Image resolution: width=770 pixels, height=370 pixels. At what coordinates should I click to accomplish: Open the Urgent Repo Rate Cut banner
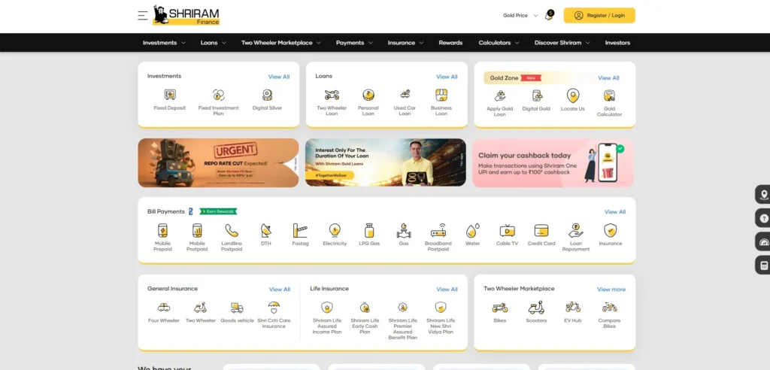218,162
